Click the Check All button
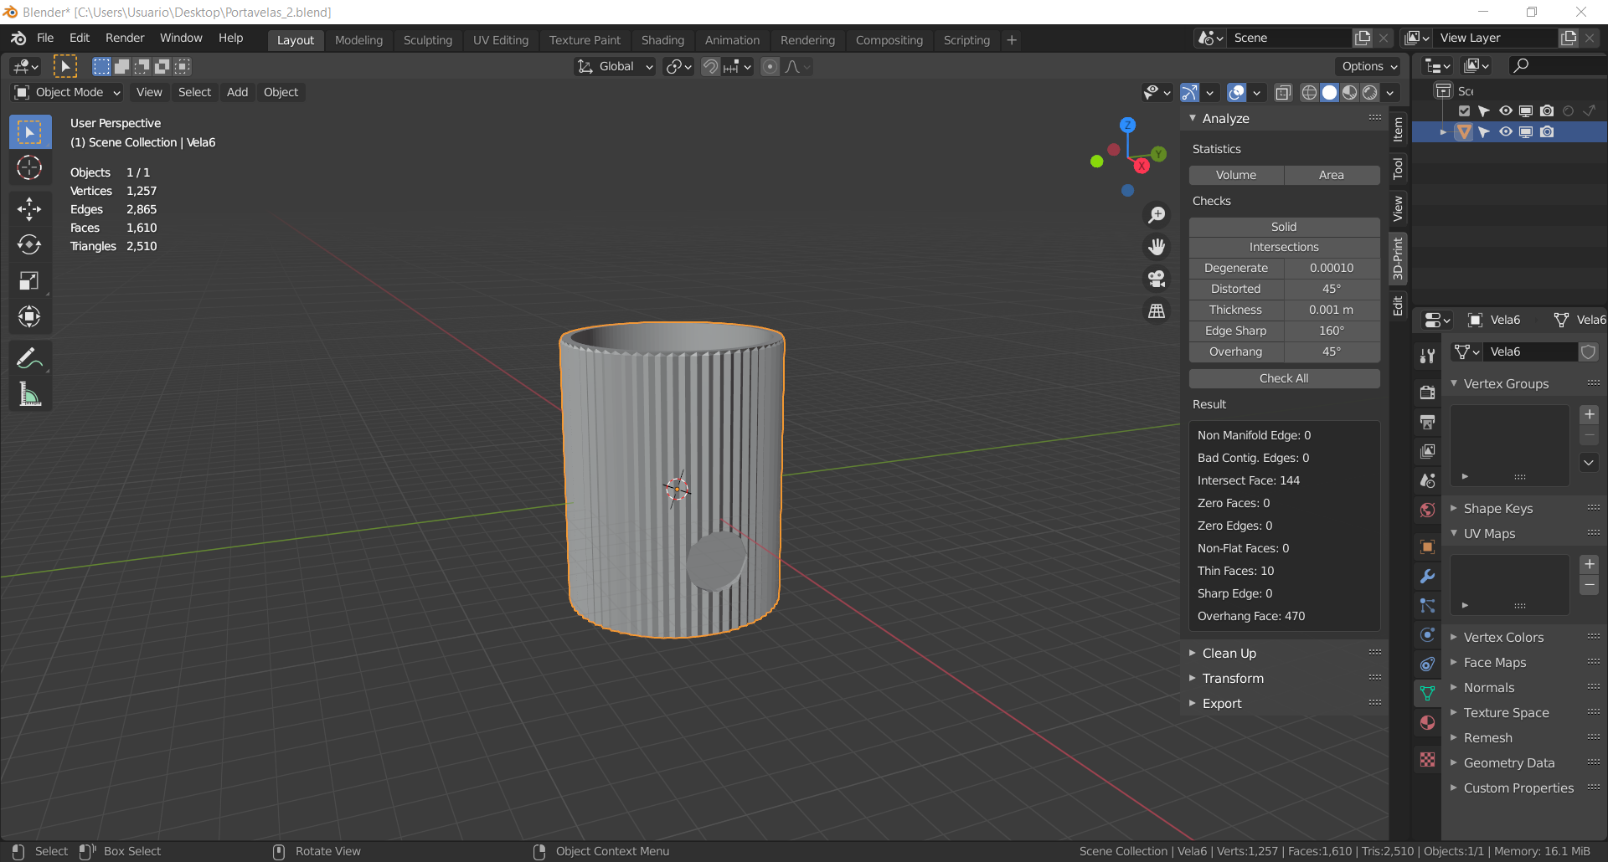Screen dimensions: 1608x862 1283,378
